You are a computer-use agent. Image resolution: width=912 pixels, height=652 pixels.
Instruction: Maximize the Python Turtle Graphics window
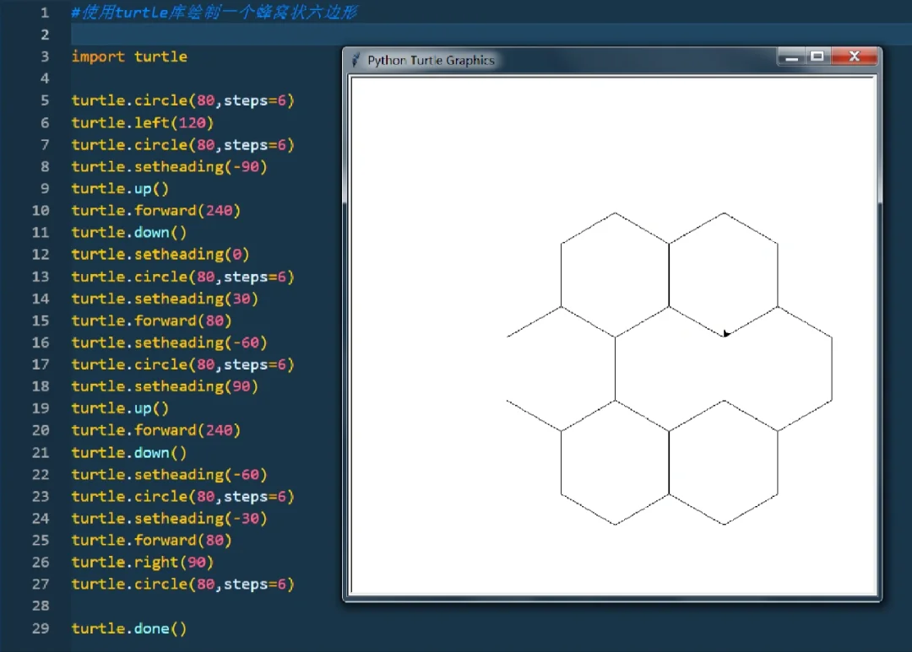click(x=817, y=57)
